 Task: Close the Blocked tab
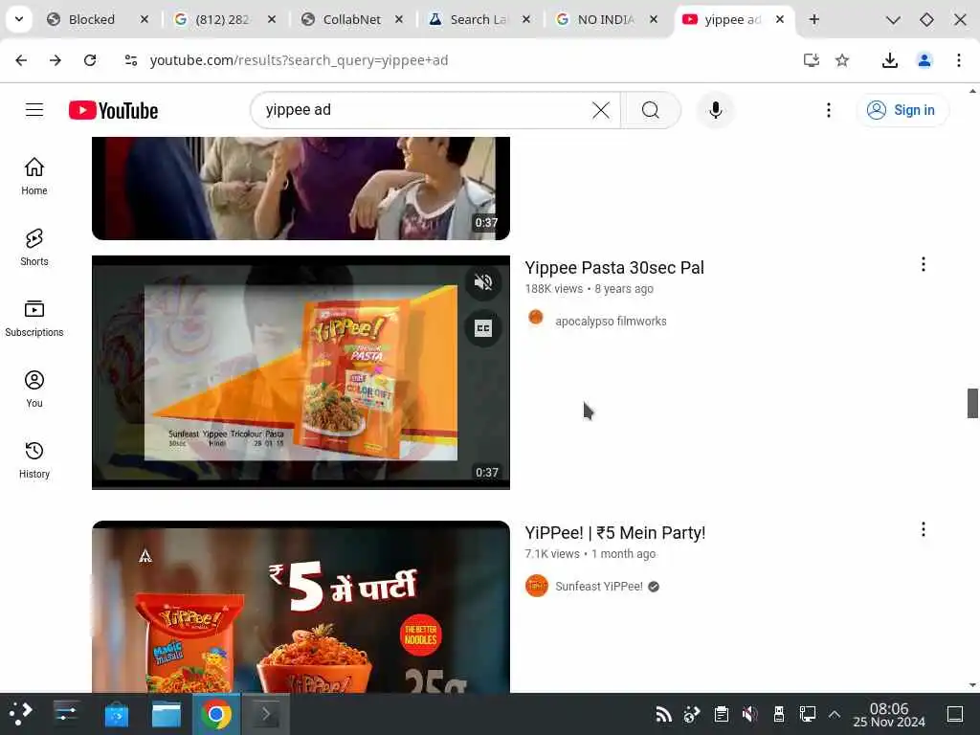[145, 19]
